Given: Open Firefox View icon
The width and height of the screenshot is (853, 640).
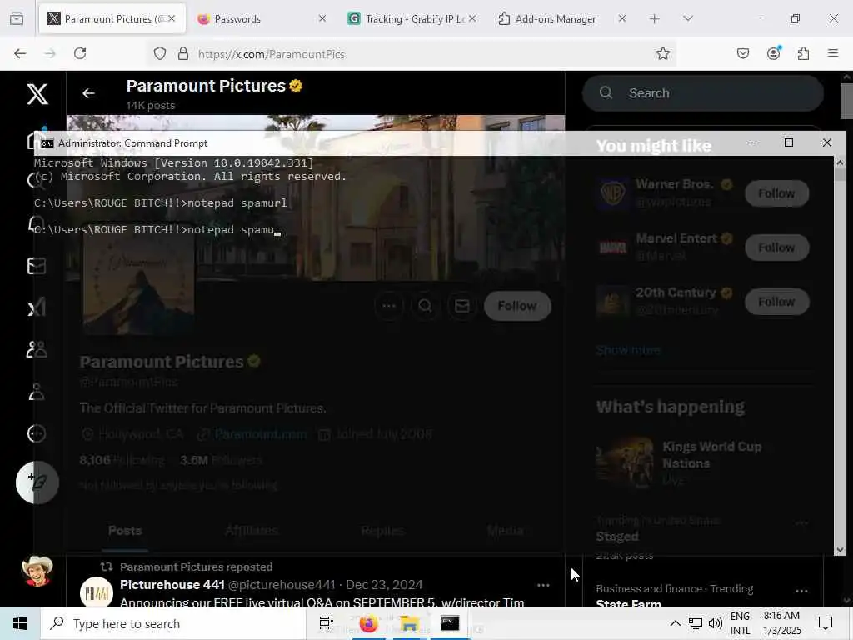Looking at the screenshot, I should [17, 19].
